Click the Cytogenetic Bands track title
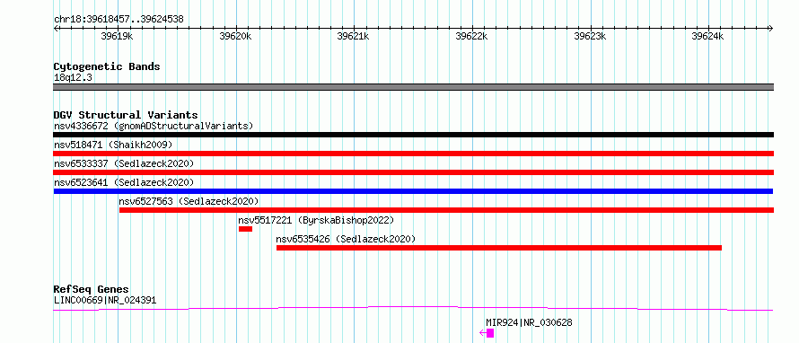The width and height of the screenshot is (799, 343). [107, 66]
